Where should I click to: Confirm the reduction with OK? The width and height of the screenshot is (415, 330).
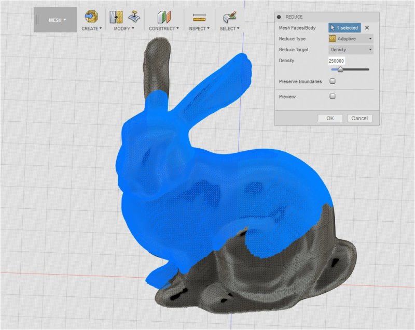pyautogui.click(x=329, y=118)
